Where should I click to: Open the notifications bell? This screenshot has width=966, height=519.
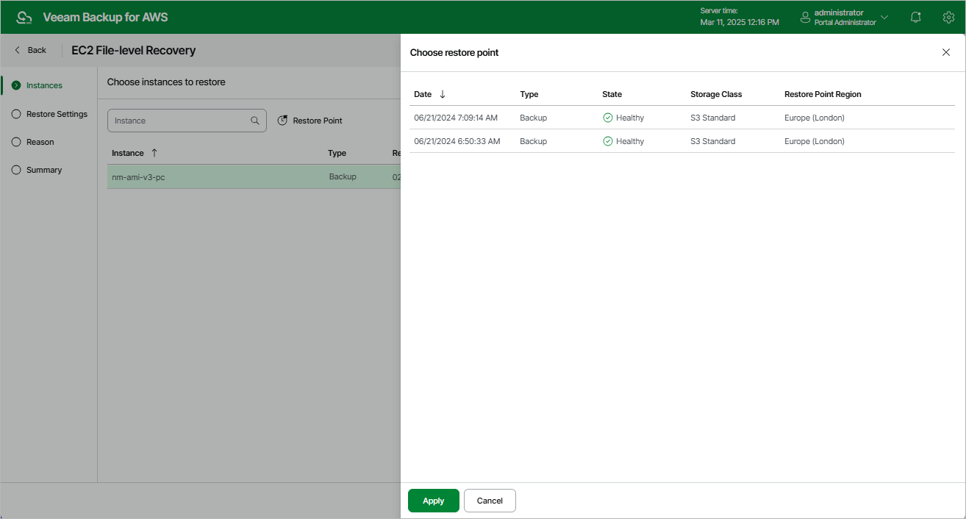tap(915, 16)
